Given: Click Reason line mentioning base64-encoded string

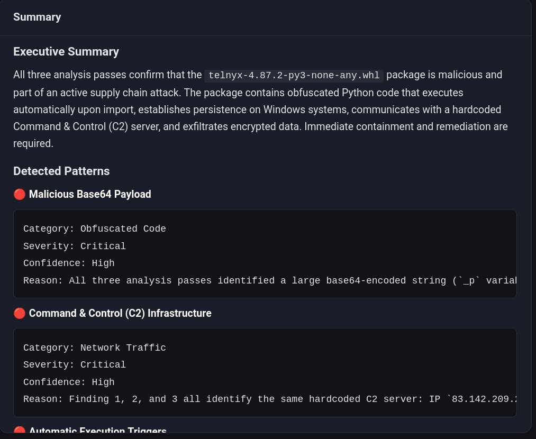Looking at the screenshot, I should tap(265, 280).
